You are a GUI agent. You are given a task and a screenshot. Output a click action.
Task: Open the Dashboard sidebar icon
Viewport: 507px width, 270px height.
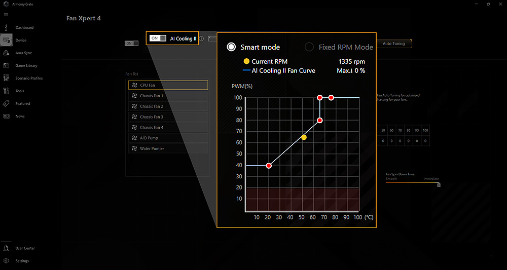[x=6, y=27]
